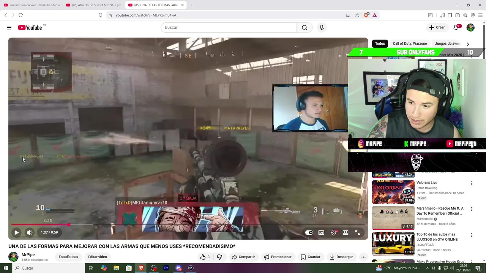Download the video with Descargar
Screen dimensions: 486x273
pyautogui.click(x=341, y=257)
